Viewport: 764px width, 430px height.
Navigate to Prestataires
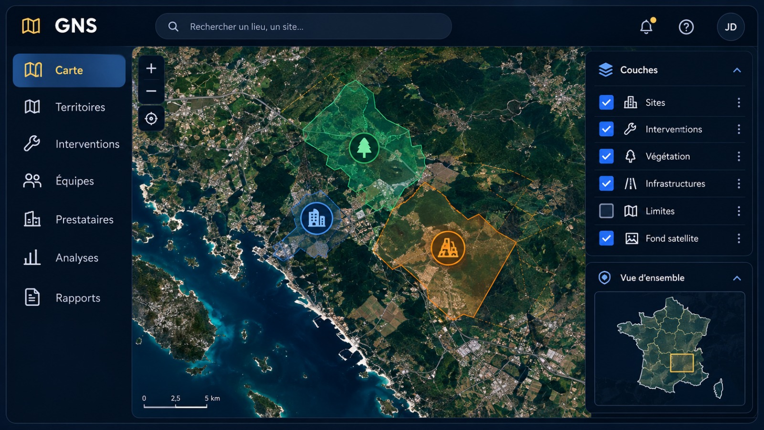coord(69,219)
